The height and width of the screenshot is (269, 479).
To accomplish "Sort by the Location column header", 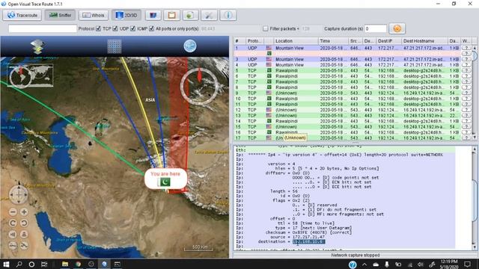I will click(295, 41).
